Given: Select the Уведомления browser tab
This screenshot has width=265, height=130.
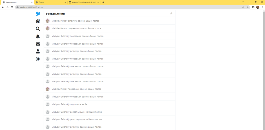Looking at the screenshot, I should tap(18, 2).
